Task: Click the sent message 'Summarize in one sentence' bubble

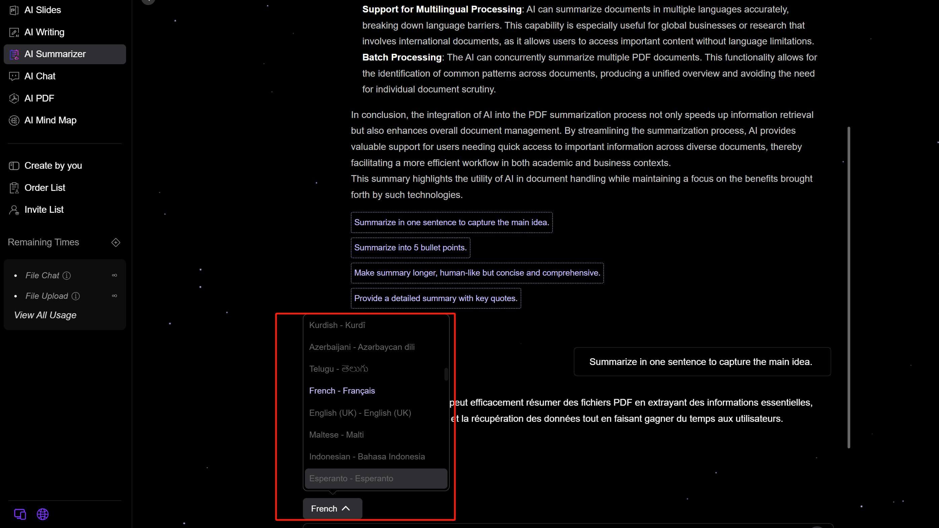Action: click(x=702, y=362)
